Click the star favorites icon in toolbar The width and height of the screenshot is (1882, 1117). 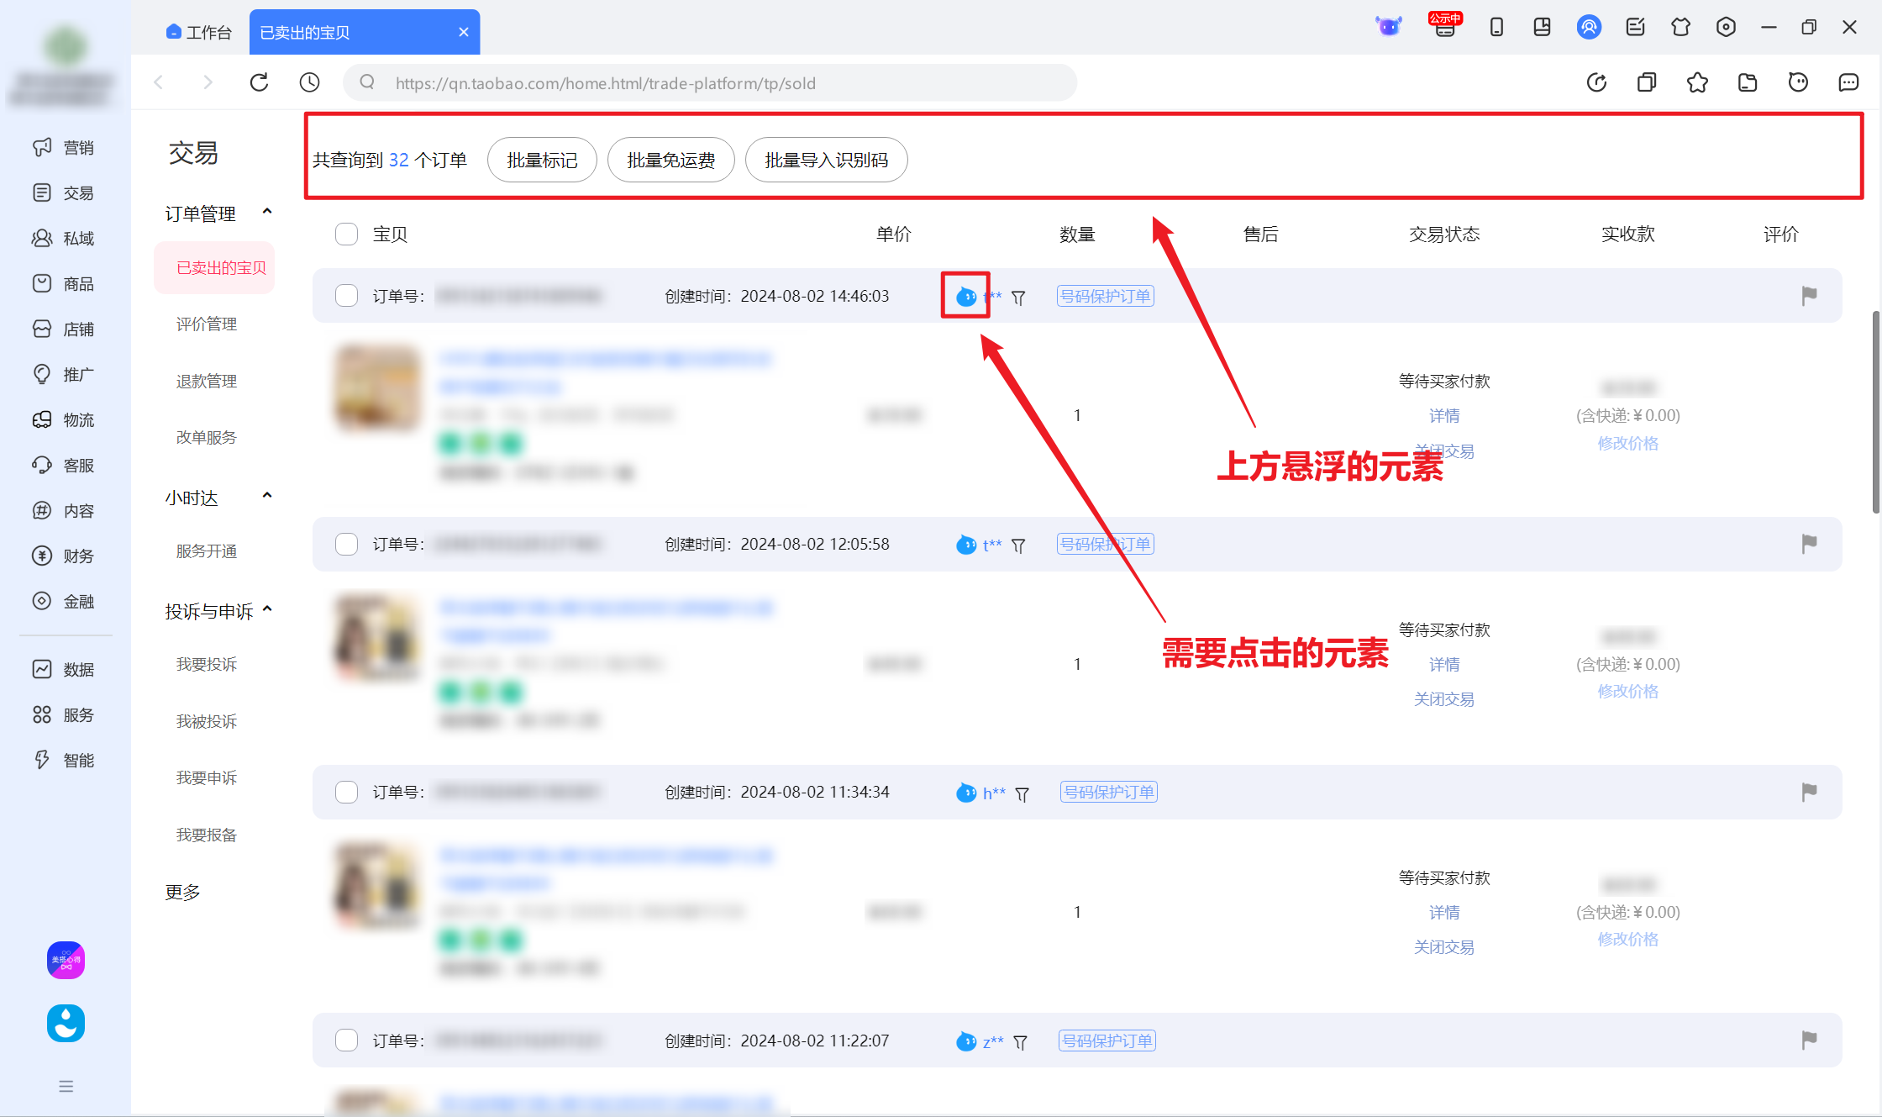pyautogui.click(x=1697, y=82)
